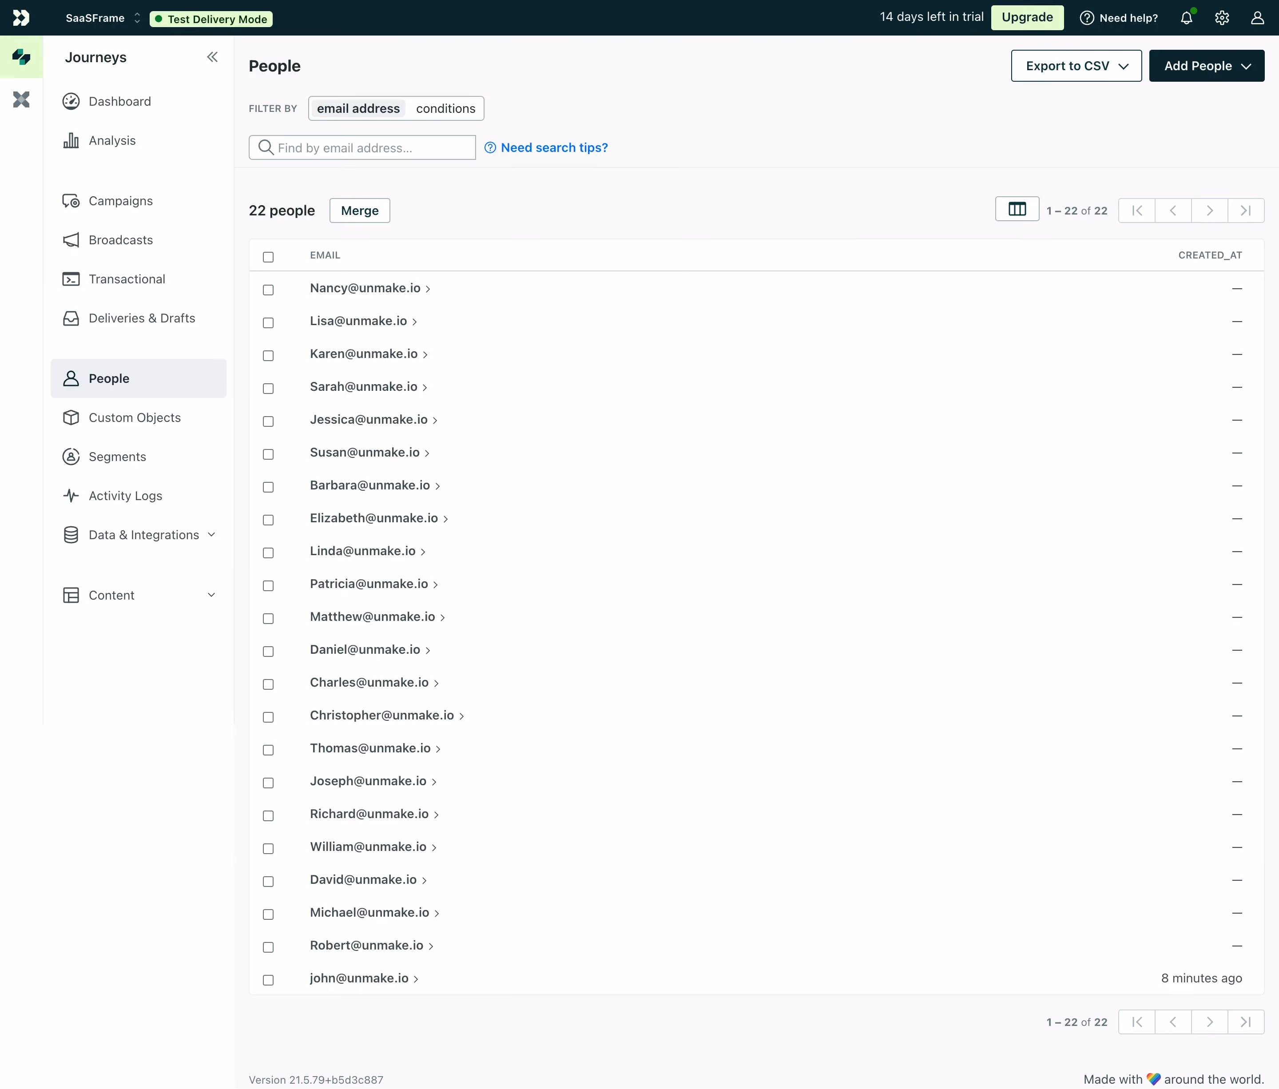Go to next page in top pagination
1279x1089 pixels.
click(1210, 211)
